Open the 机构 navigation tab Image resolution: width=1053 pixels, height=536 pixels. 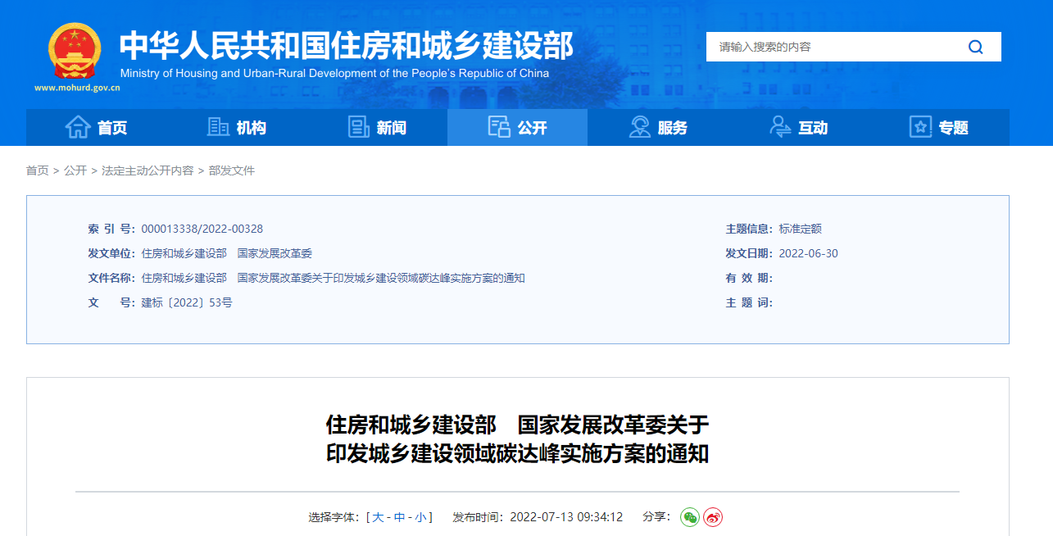click(x=237, y=127)
